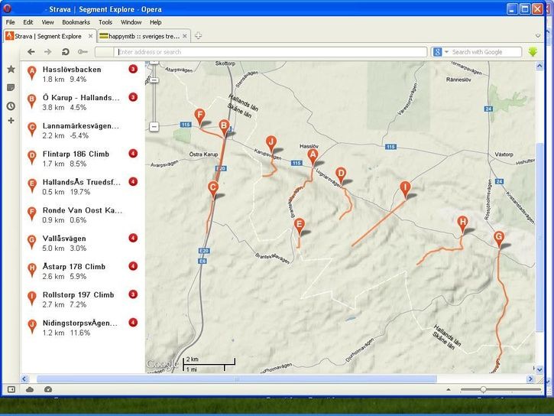Image resolution: width=554 pixels, height=416 pixels.
Task: Select the Flintarp 186 Climb segment
Action: click(83, 159)
